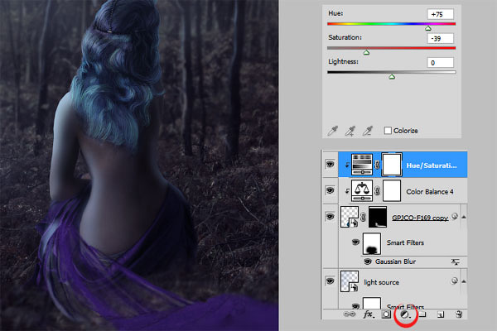497x331 pixels.
Task: Click the mask link icon on Hue/Saturation layer
Action: coord(377,165)
